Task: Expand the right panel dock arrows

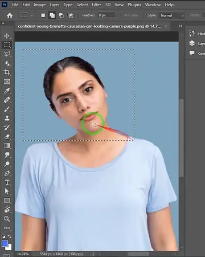Action: point(181,26)
